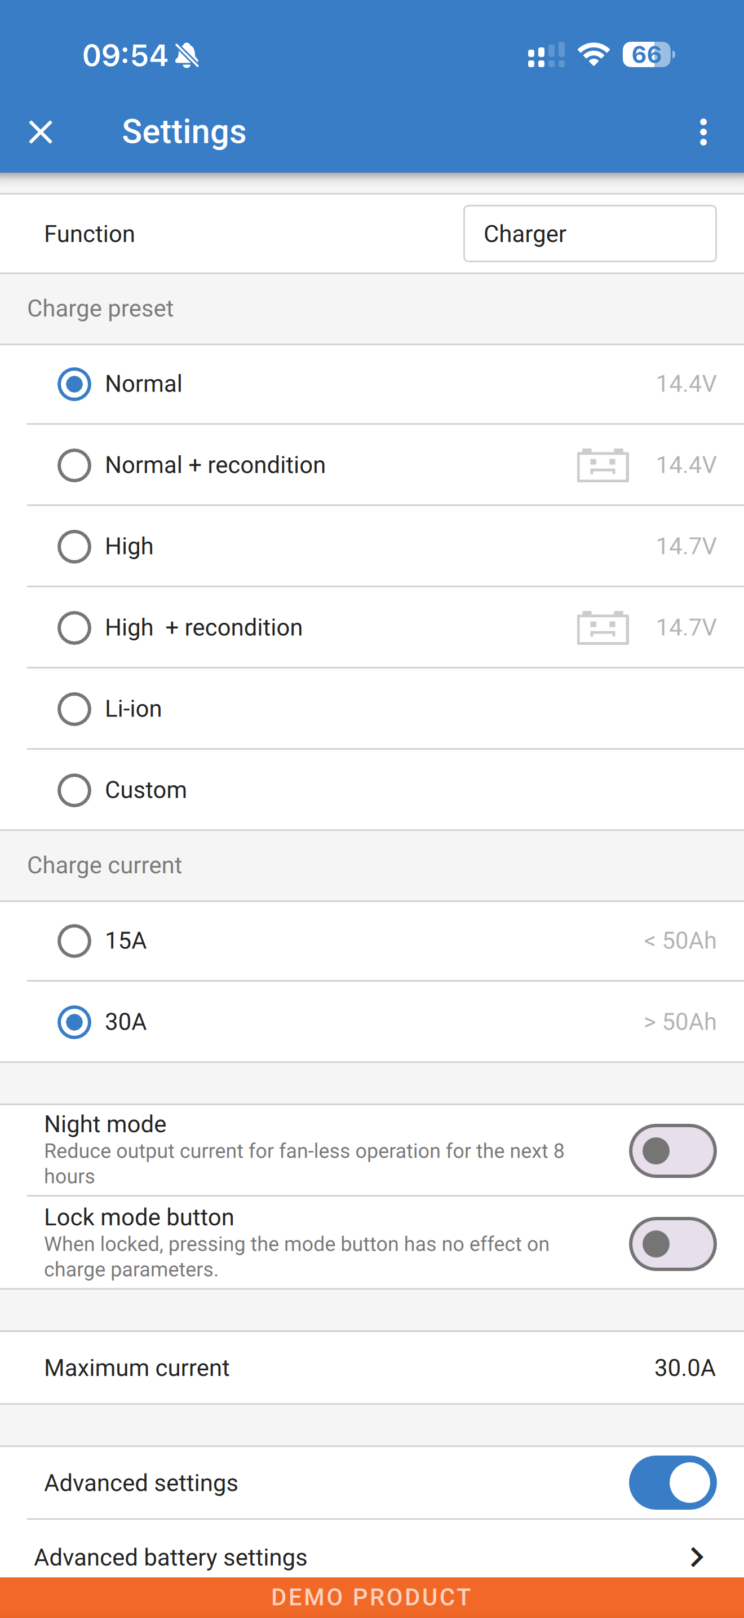744x1618 pixels.
Task: Select the High + recondition preset
Action: pyautogui.click(x=74, y=627)
